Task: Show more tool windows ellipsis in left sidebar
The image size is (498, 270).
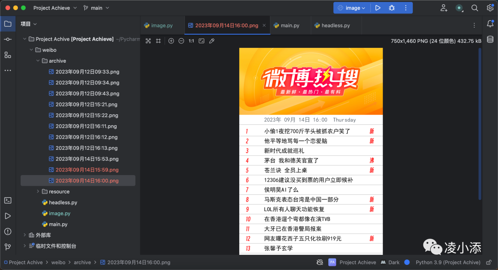Action: click(8, 70)
